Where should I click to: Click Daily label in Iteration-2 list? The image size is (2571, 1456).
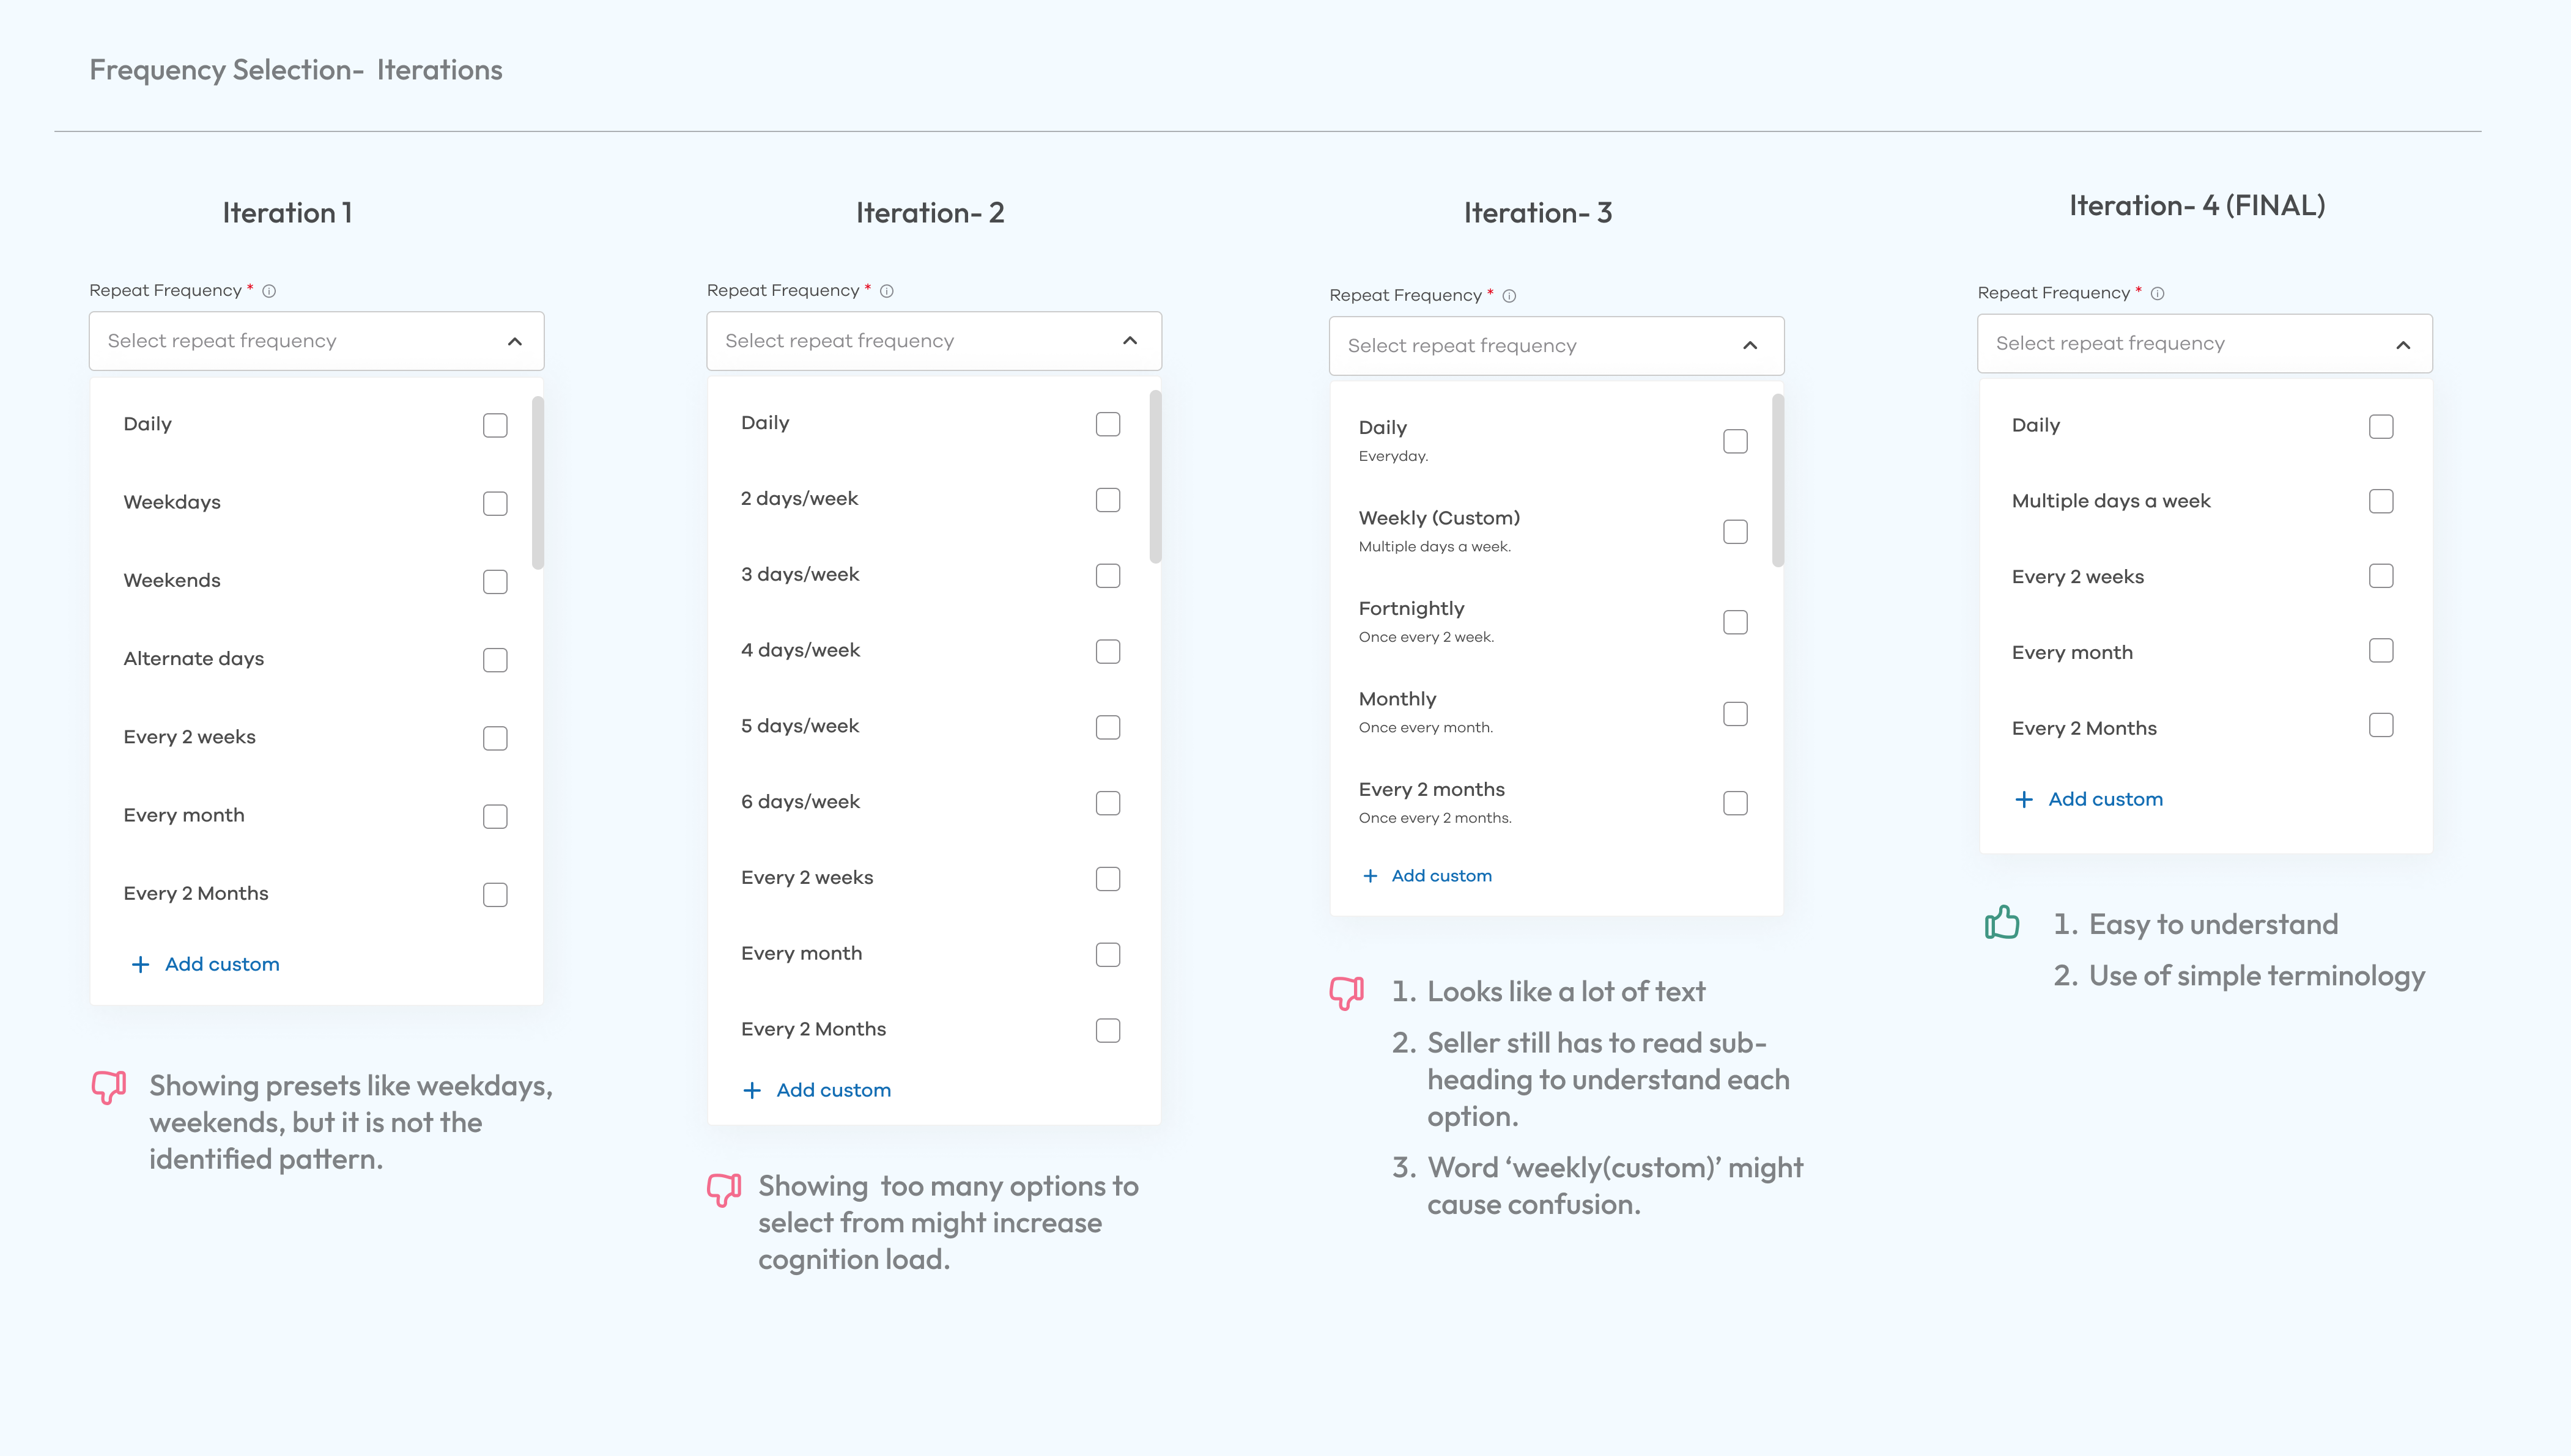[x=765, y=424]
